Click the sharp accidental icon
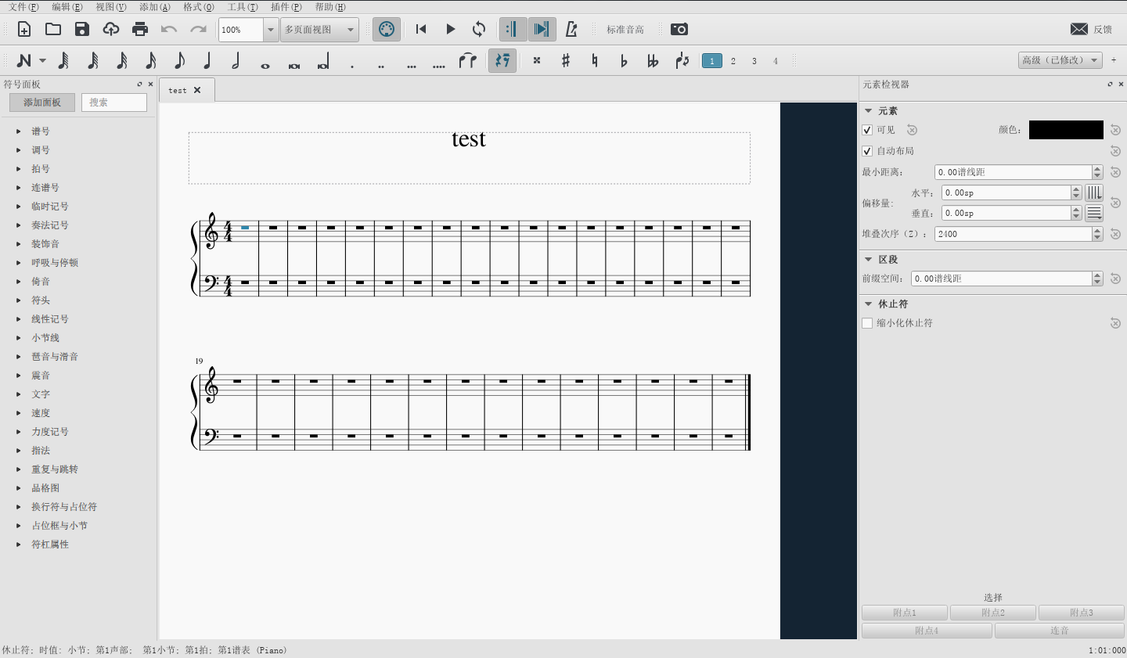The width and height of the screenshot is (1127, 658). point(566,60)
